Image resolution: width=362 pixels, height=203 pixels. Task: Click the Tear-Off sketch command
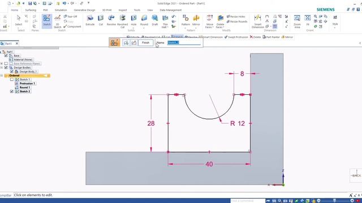click(70, 16)
